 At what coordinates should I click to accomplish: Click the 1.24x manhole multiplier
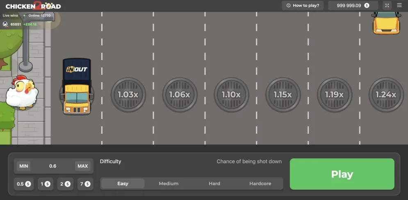coord(386,94)
